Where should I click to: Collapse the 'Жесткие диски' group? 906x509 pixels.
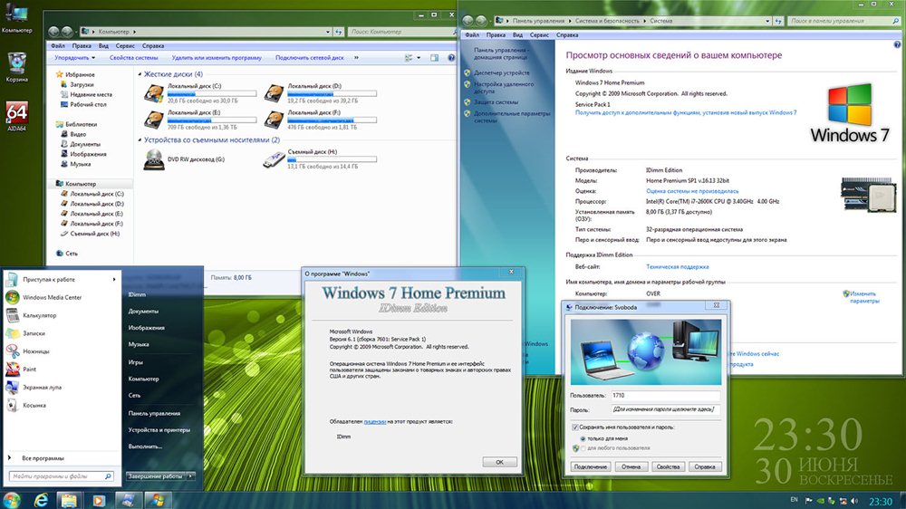click(140, 74)
